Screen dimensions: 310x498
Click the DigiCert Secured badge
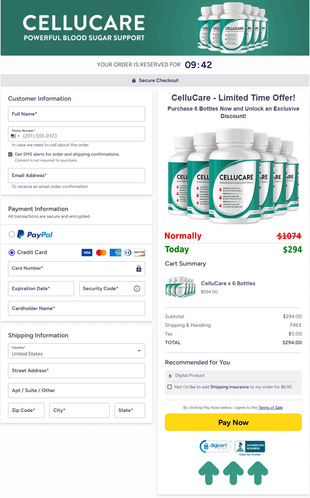coord(215,446)
